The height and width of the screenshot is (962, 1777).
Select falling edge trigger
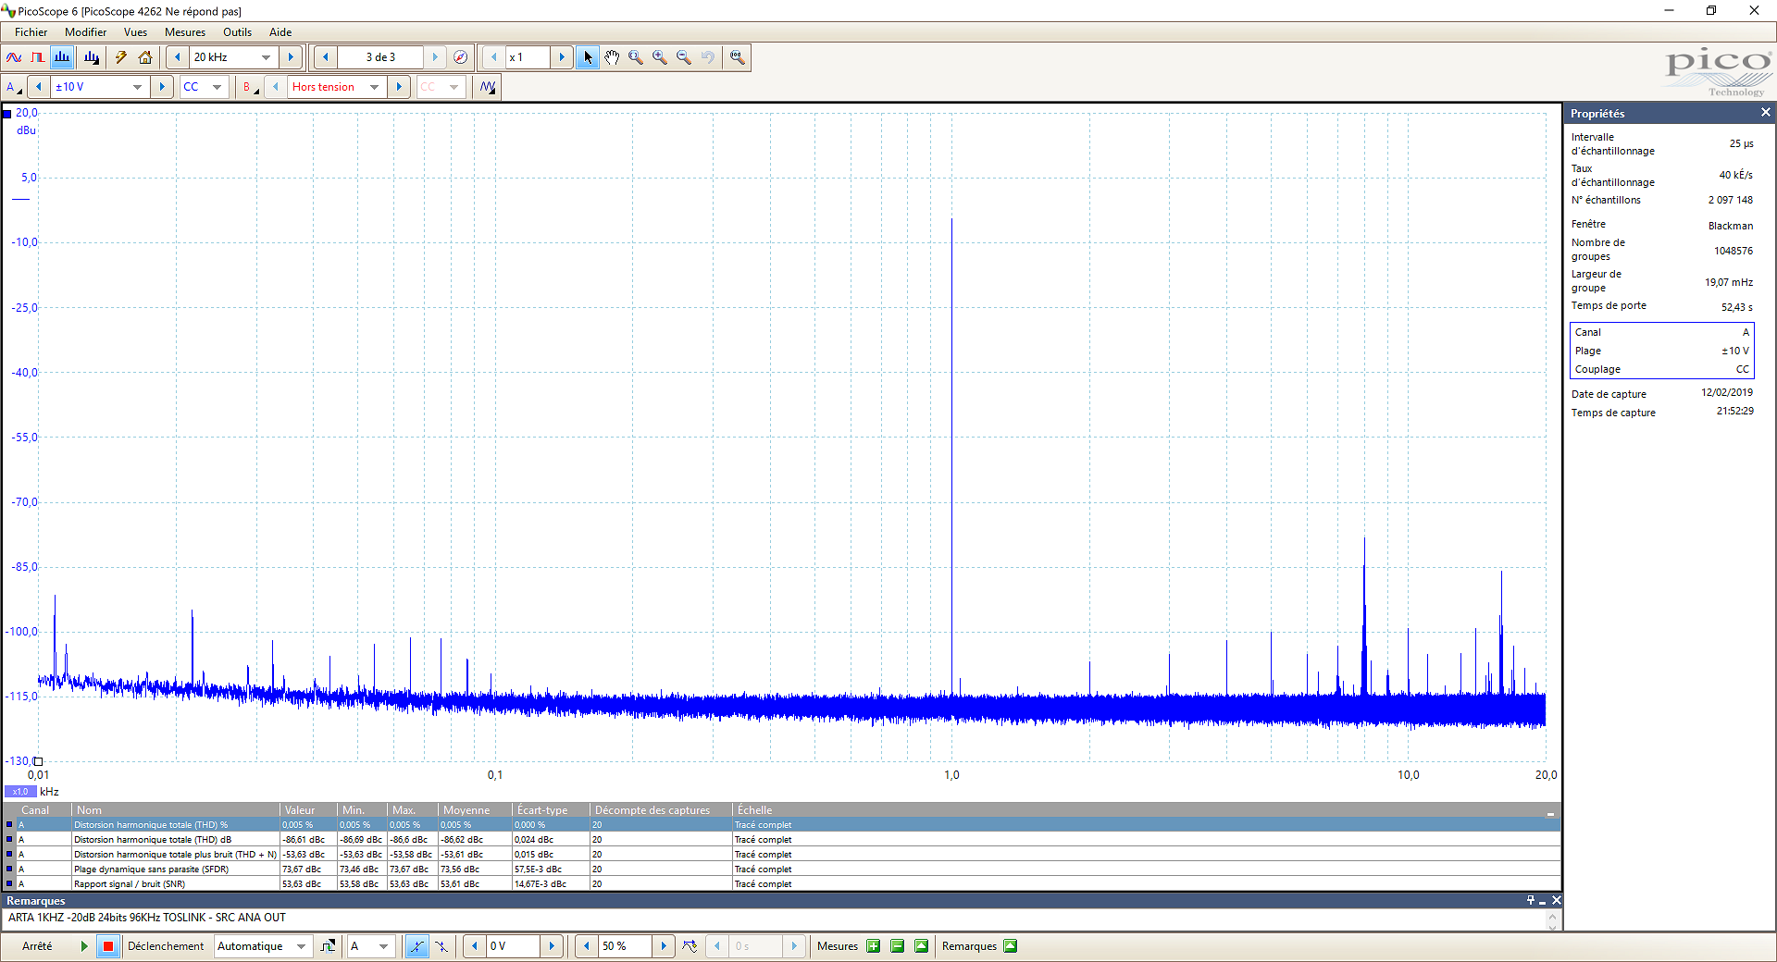pos(441,946)
